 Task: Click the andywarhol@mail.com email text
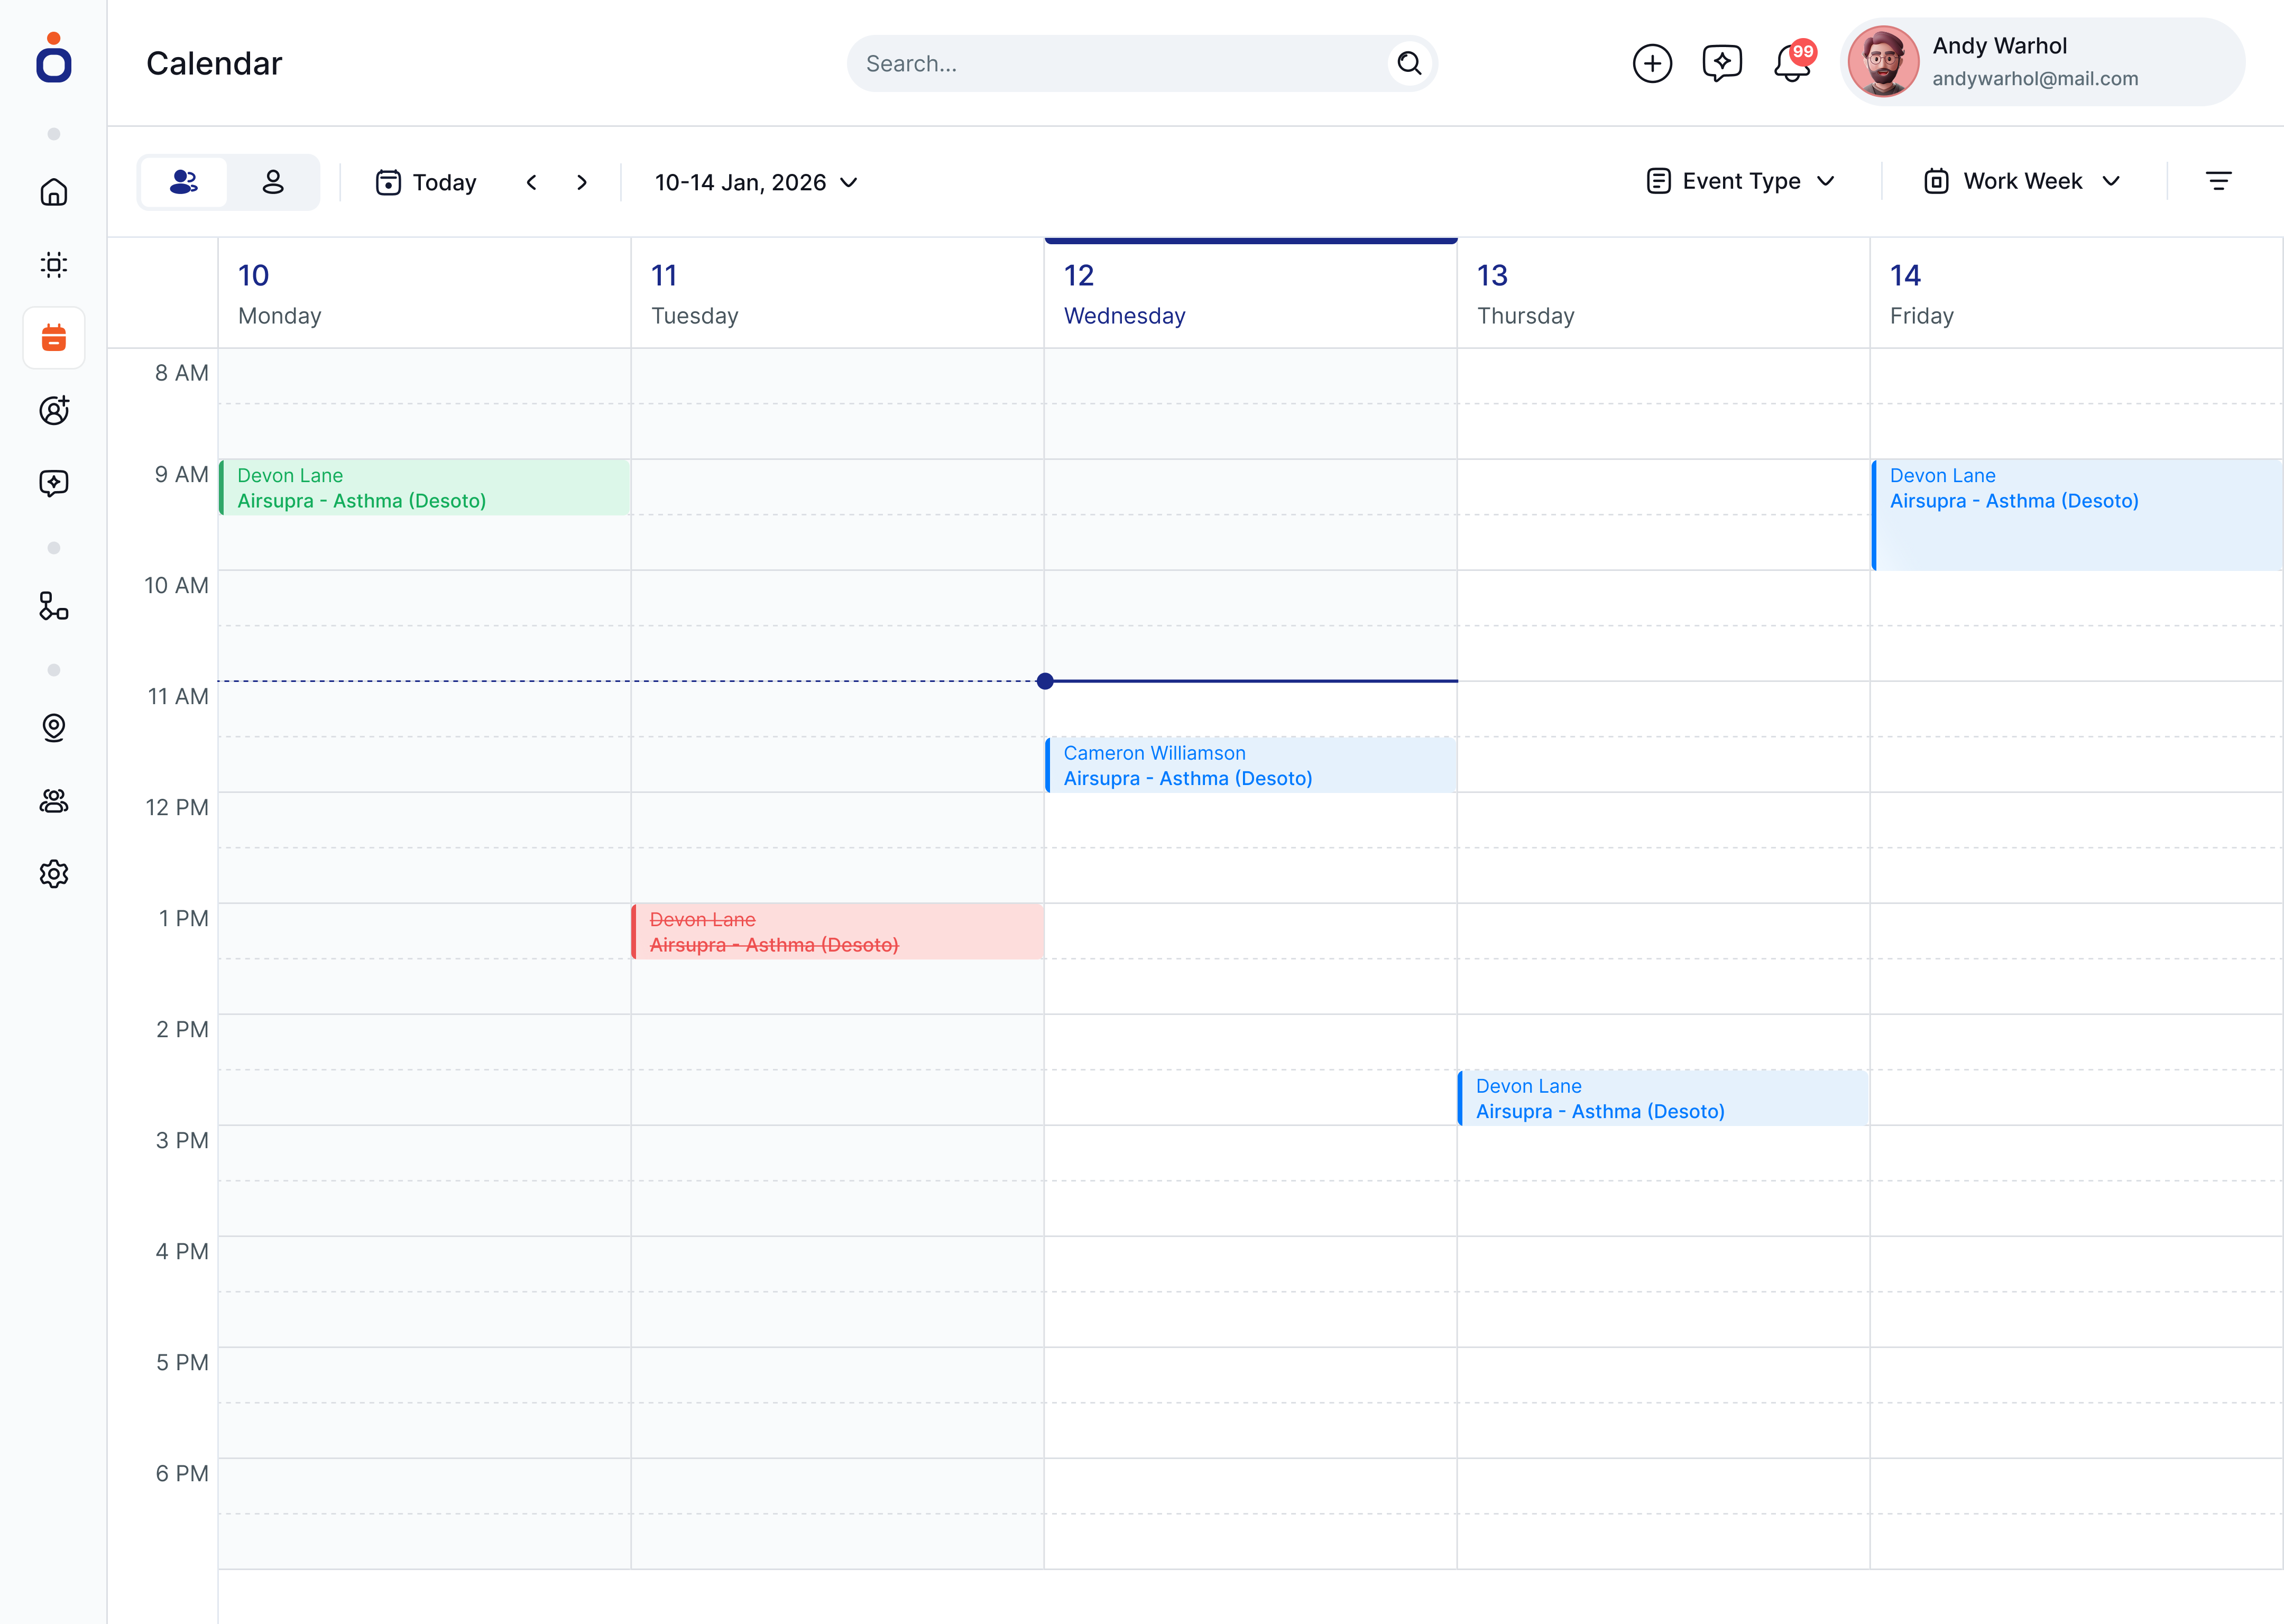(x=2034, y=78)
